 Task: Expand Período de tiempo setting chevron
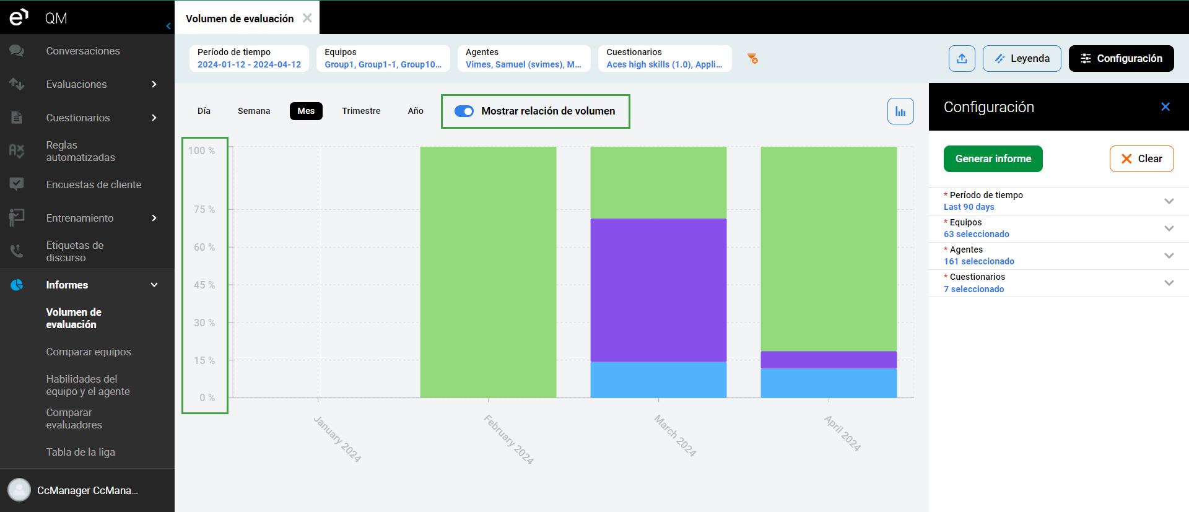(x=1169, y=201)
